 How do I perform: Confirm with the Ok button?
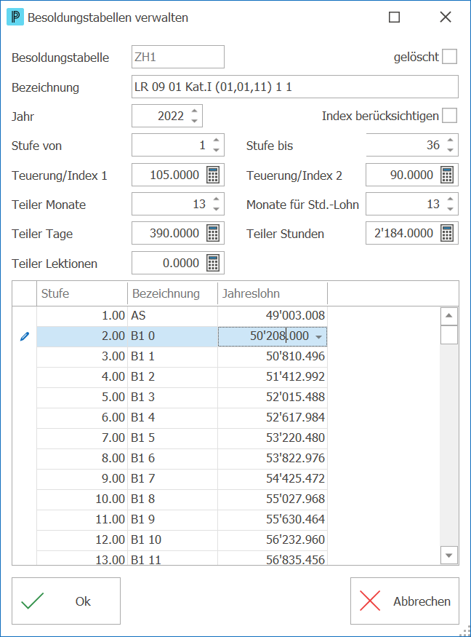66,601
